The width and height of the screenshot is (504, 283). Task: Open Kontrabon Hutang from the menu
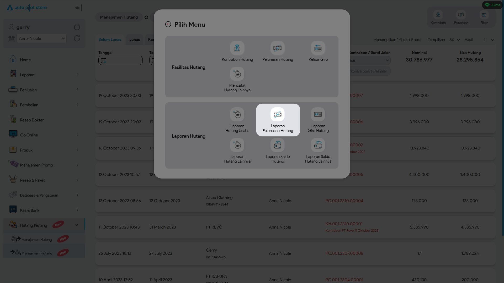tap(237, 48)
